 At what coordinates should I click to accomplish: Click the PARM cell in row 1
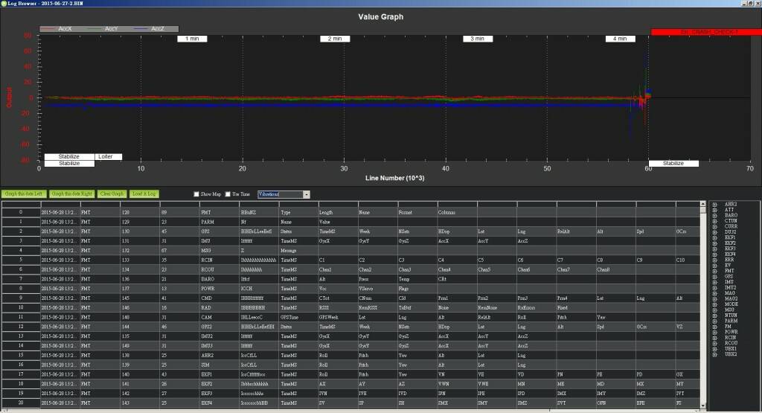pyautogui.click(x=220, y=222)
